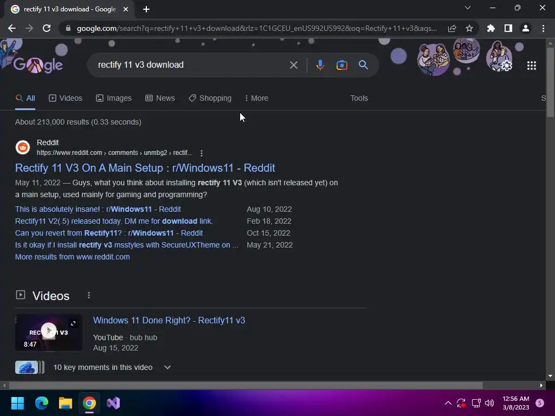The height and width of the screenshot is (416, 555).
Task: Open the More search filters menu
Action: click(256, 99)
